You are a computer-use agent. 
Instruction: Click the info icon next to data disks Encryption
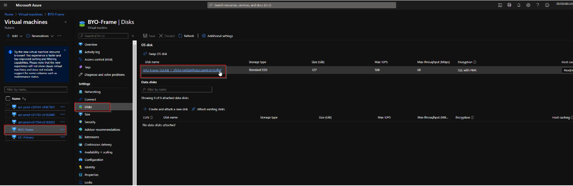[472, 117]
